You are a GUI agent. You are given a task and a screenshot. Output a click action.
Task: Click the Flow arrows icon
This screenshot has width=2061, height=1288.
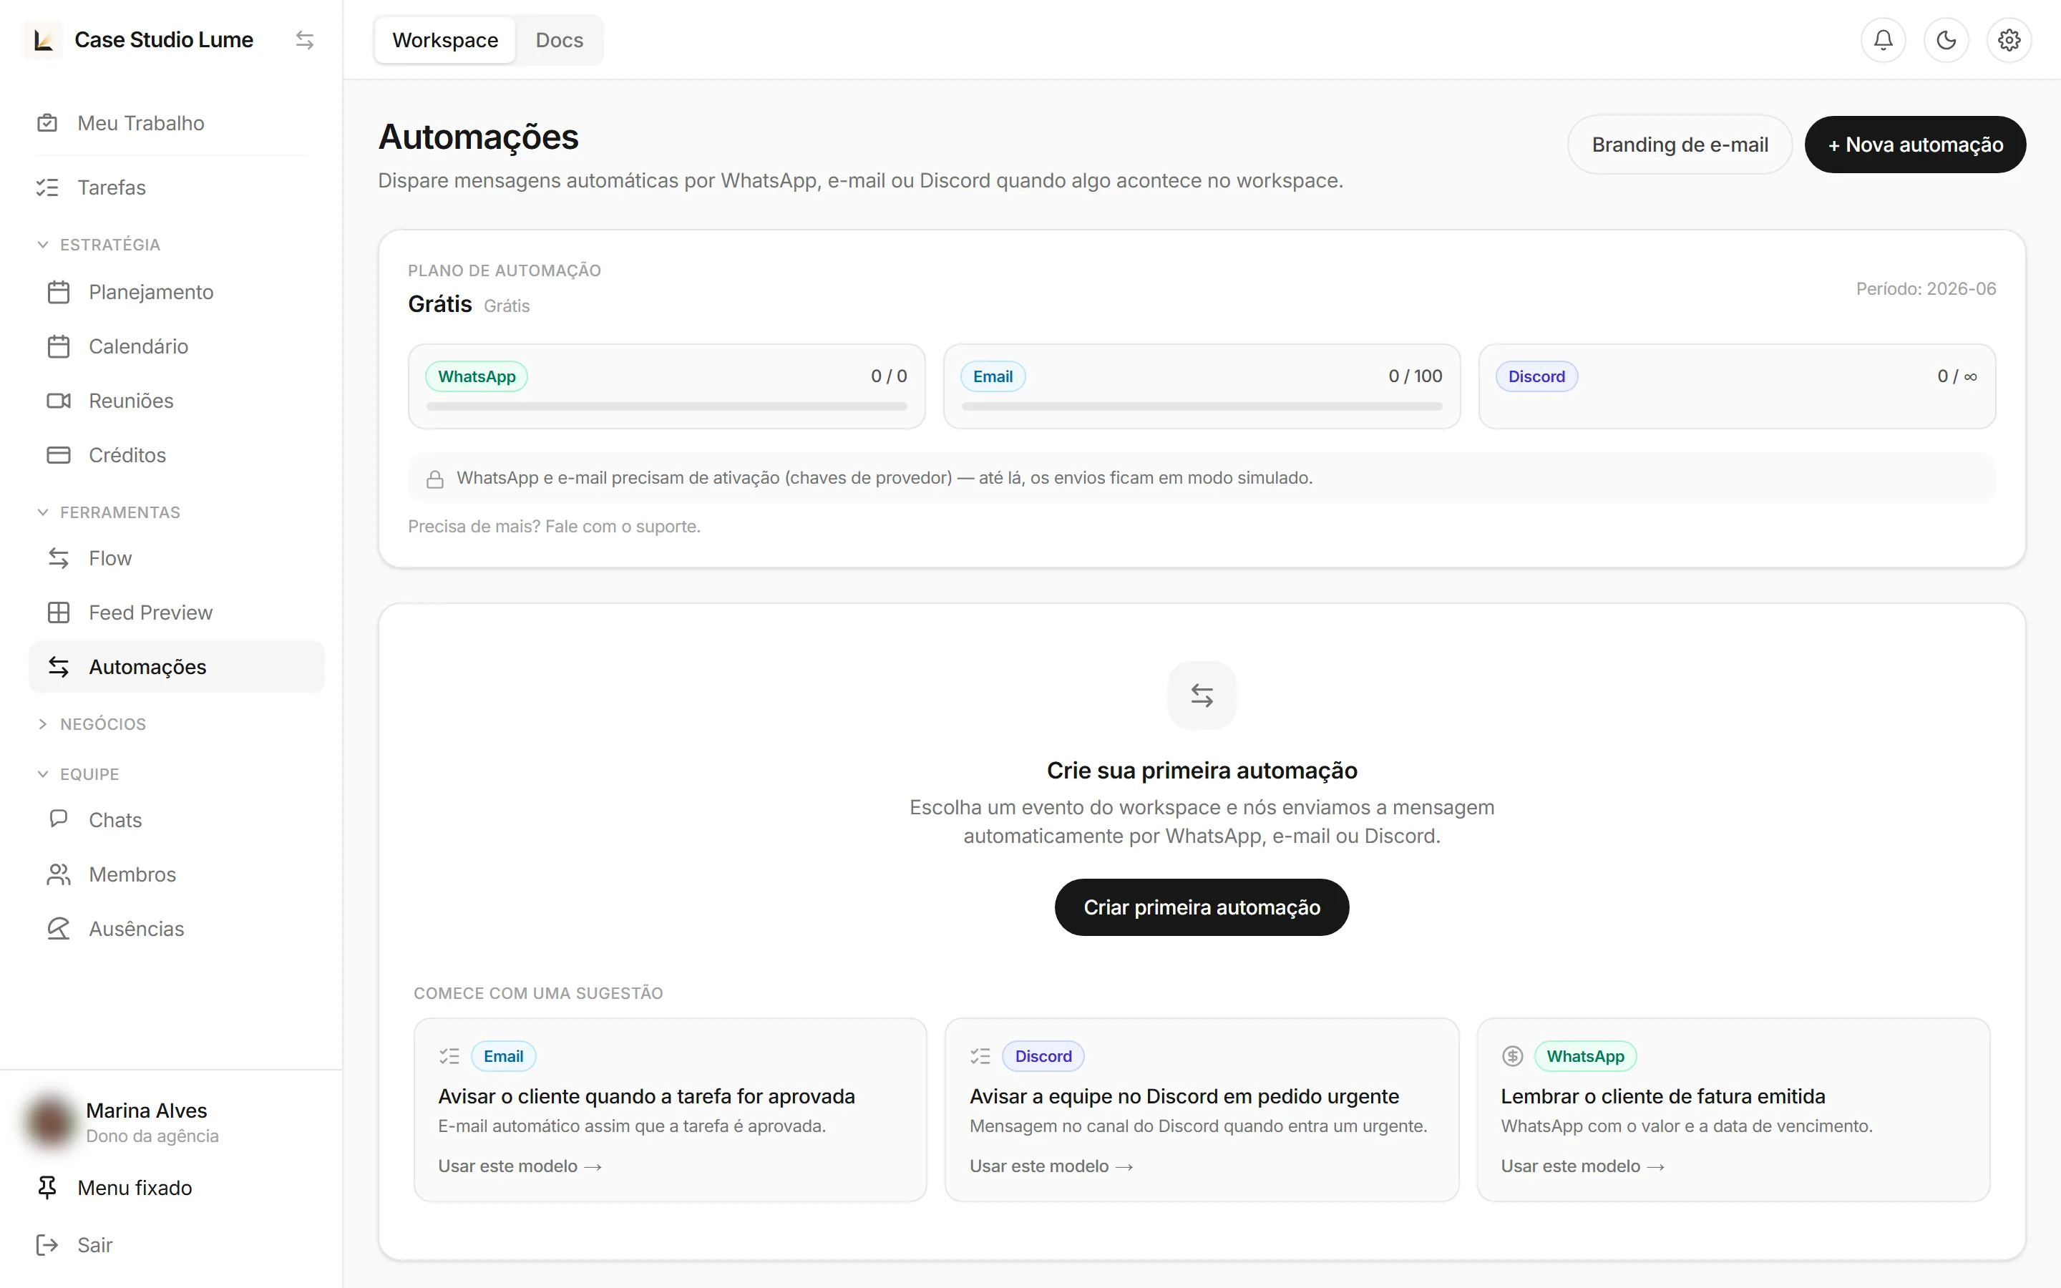point(59,559)
